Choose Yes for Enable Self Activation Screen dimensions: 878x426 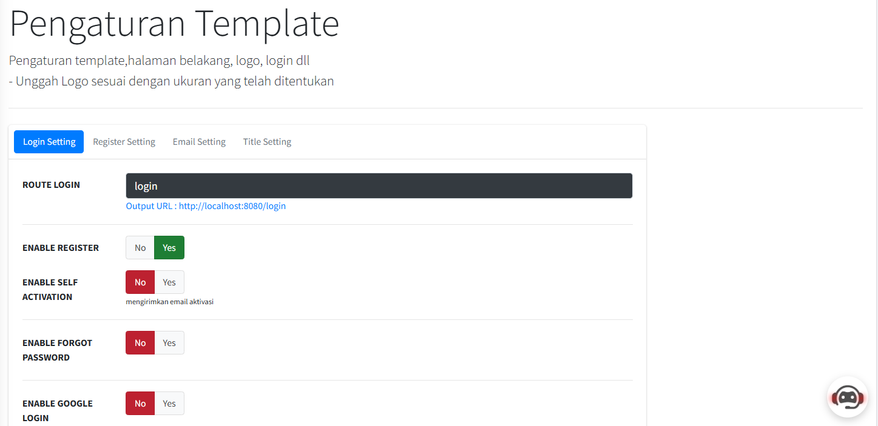169,282
